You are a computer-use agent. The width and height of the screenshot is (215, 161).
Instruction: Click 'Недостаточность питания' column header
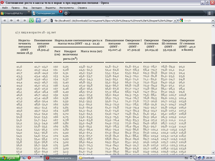tap(24, 47)
